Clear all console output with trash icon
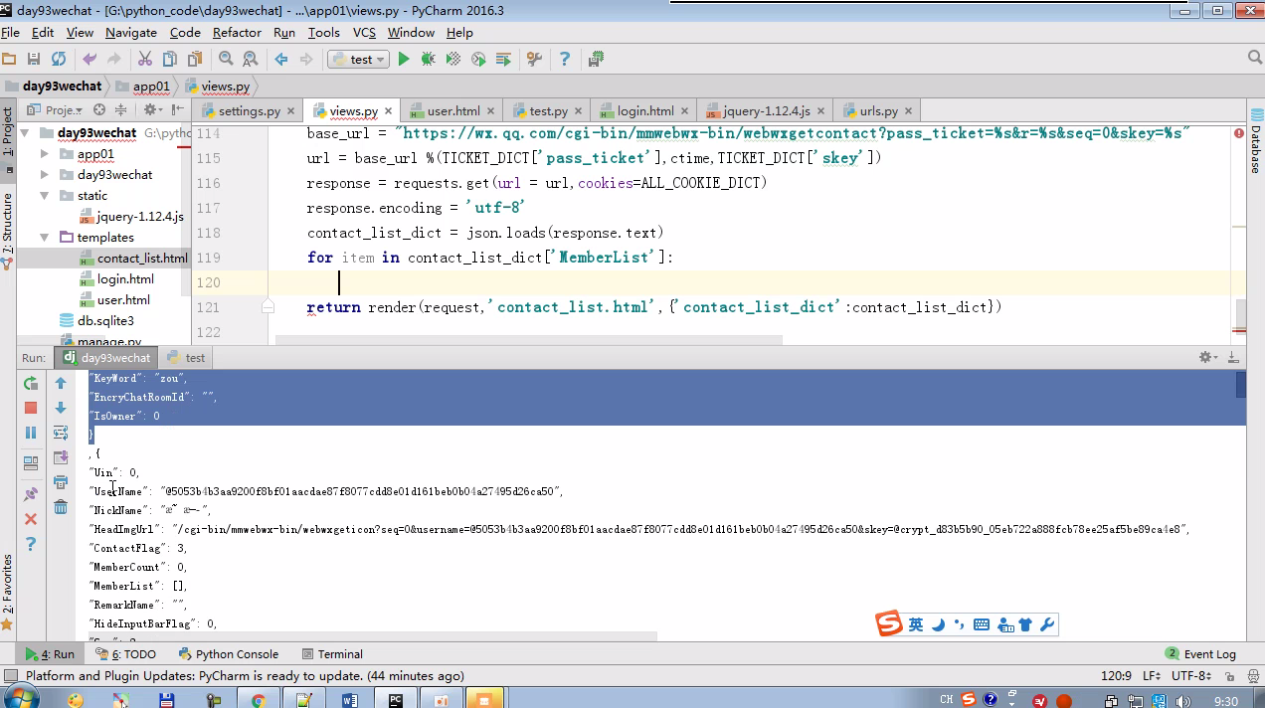 click(61, 507)
